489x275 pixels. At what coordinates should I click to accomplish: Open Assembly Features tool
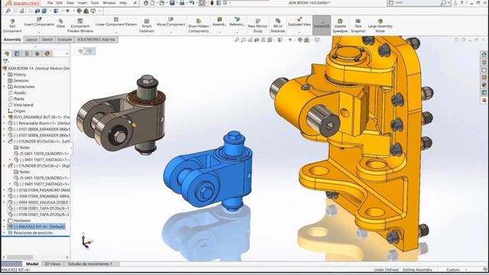(x=219, y=22)
